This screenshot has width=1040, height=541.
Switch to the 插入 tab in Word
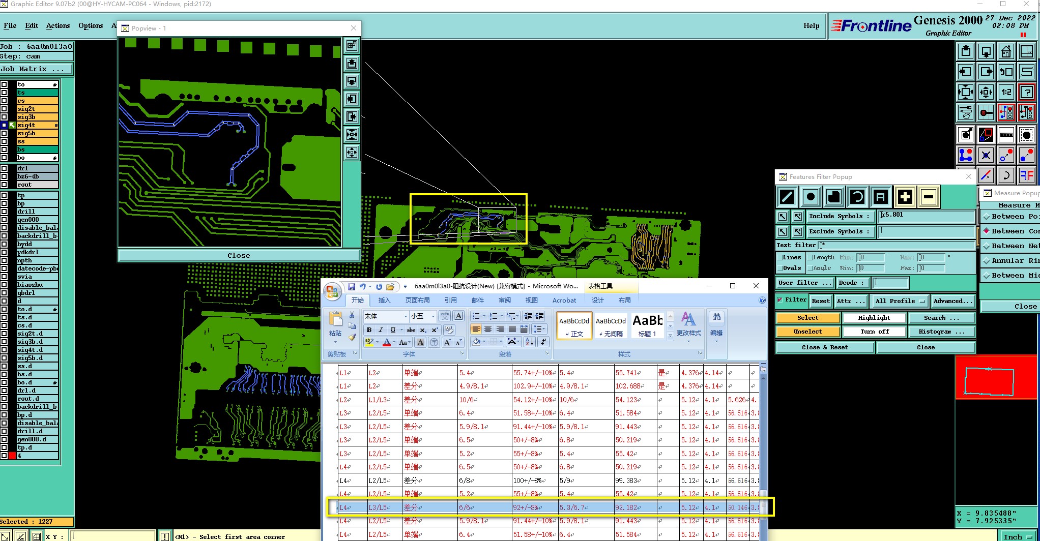(x=385, y=300)
